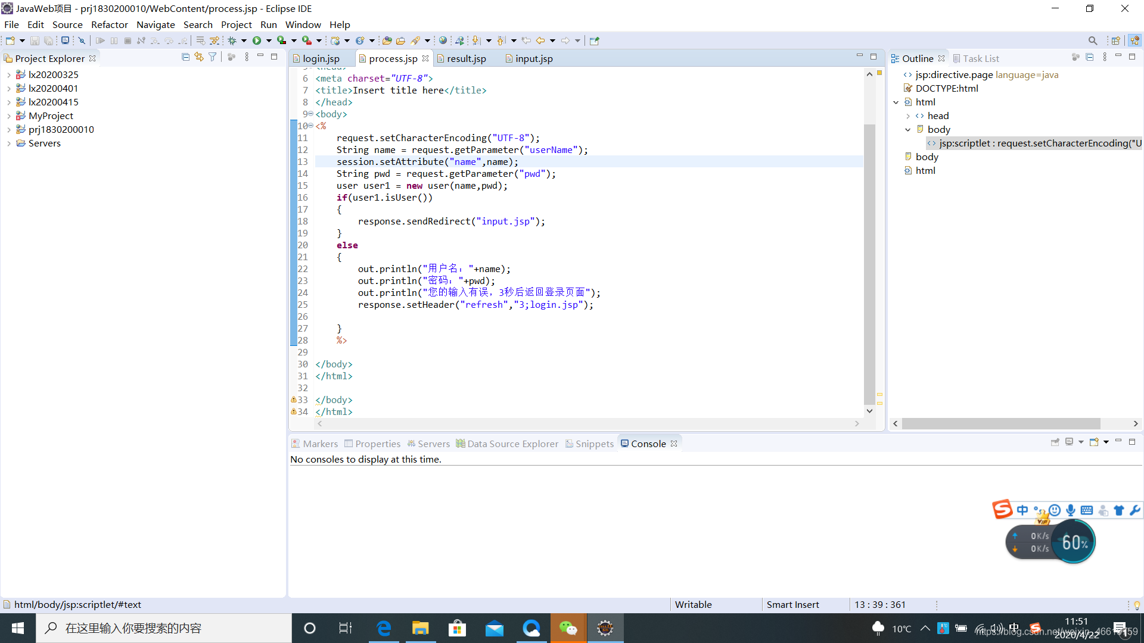1144x643 pixels.
Task: Navigate Back with the yellow arrow
Action: [x=540, y=40]
